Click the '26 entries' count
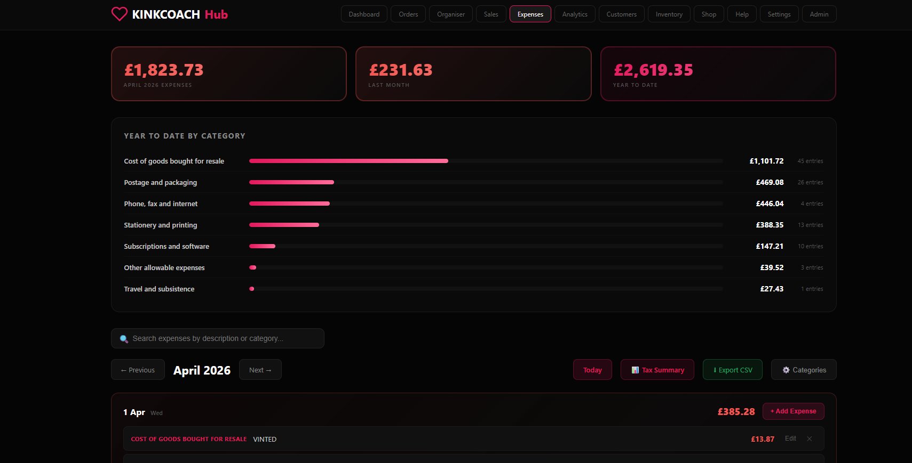 810,182
